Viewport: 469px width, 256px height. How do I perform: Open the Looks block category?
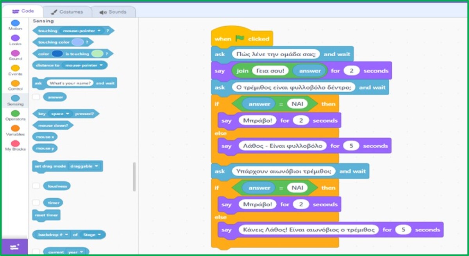(15, 38)
